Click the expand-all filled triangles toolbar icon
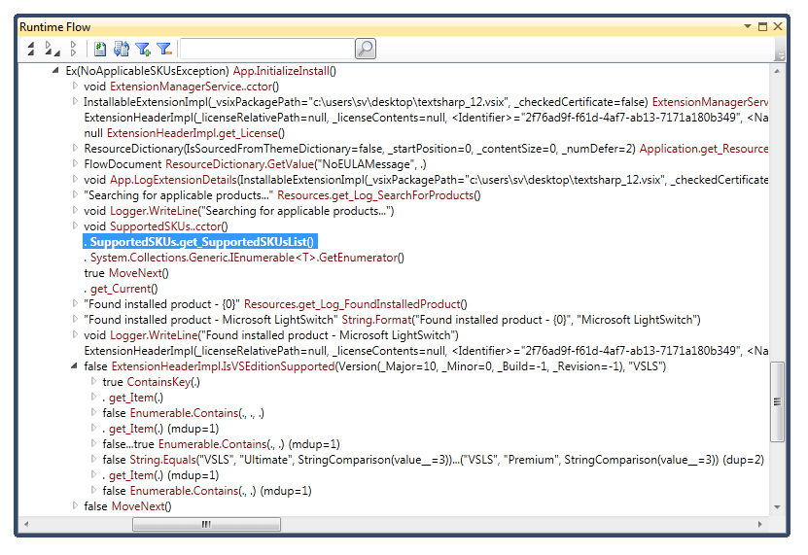This screenshot has height=555, width=808. click(31, 49)
